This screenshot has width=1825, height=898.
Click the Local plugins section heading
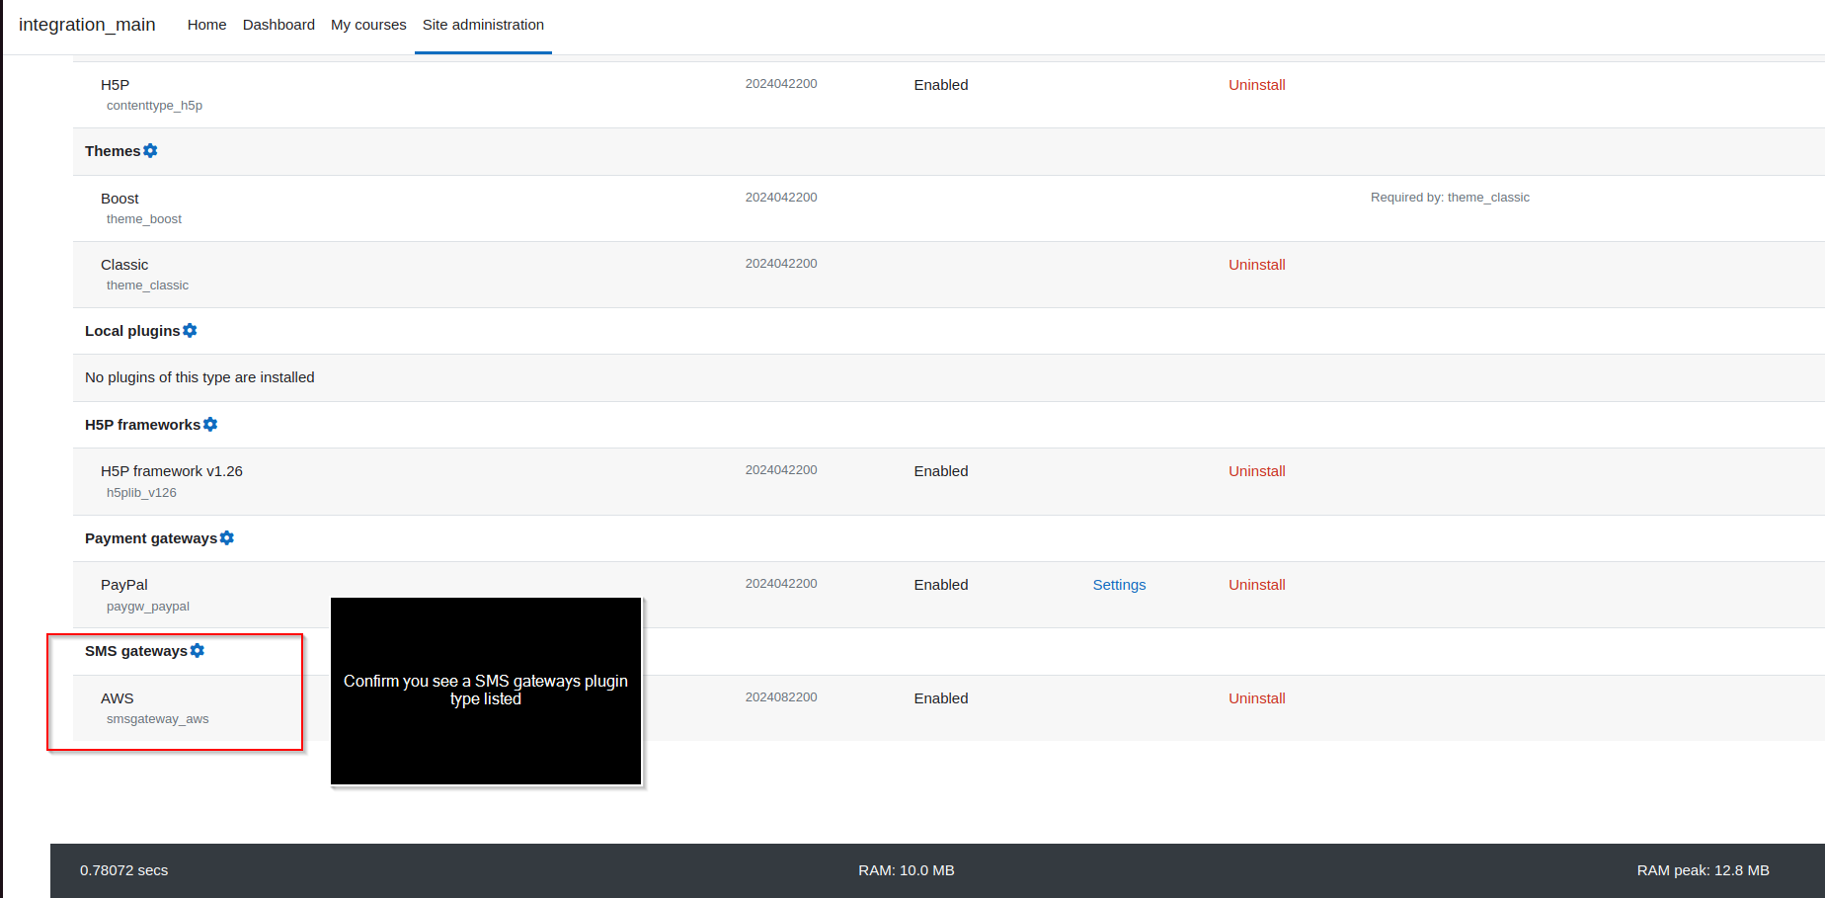[x=132, y=331]
